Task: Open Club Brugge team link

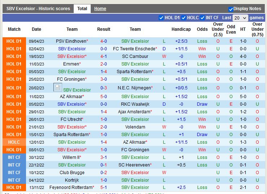Action: pyautogui.click(x=72, y=173)
